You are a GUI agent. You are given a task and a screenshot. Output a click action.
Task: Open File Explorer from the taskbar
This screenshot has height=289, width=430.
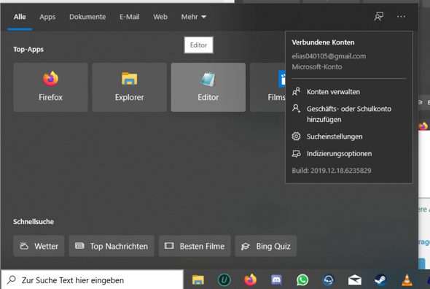click(x=198, y=280)
